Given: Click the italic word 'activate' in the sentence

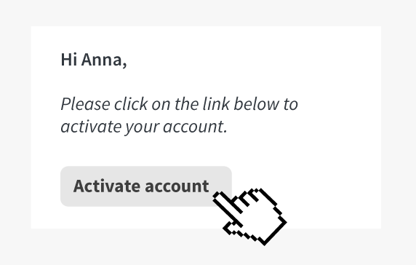Looking at the screenshot, I should click(91, 127).
